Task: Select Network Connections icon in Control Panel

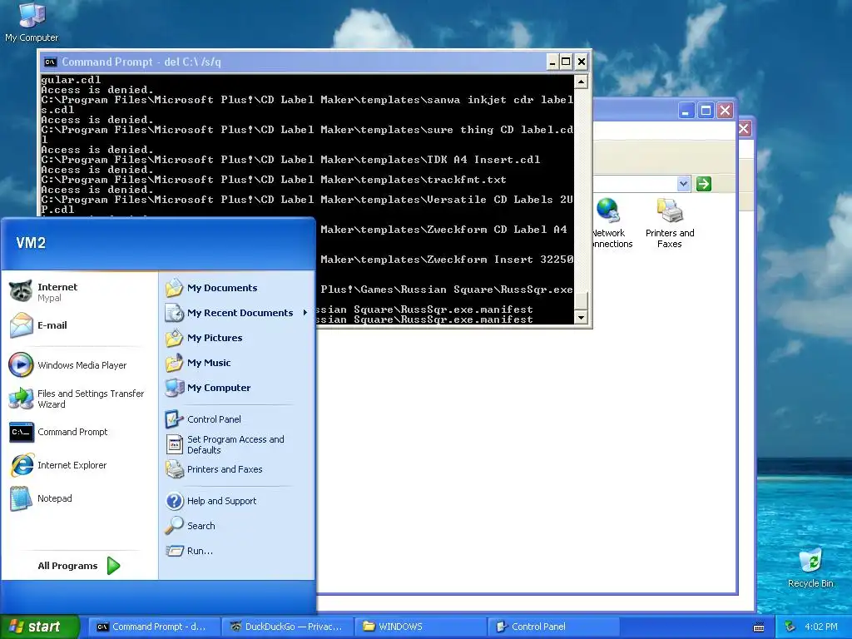Action: coord(611,223)
